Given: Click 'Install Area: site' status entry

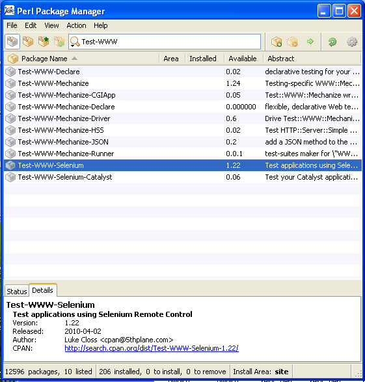Looking at the screenshot, I should point(260,372).
